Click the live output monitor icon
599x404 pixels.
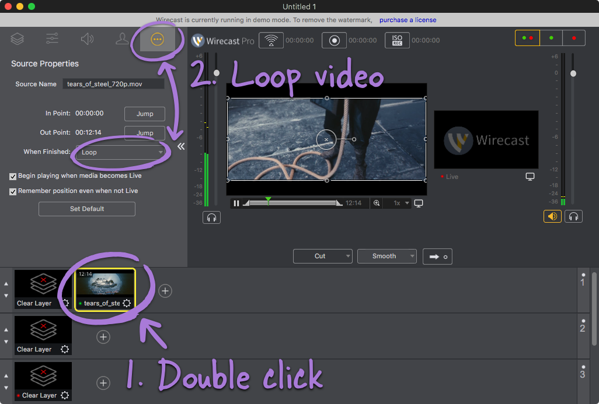[x=530, y=177]
